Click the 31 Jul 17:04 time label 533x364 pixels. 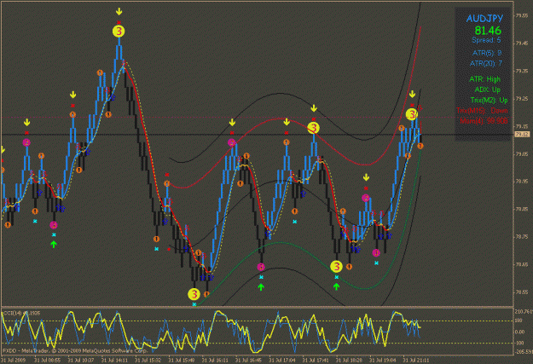tap(282, 360)
